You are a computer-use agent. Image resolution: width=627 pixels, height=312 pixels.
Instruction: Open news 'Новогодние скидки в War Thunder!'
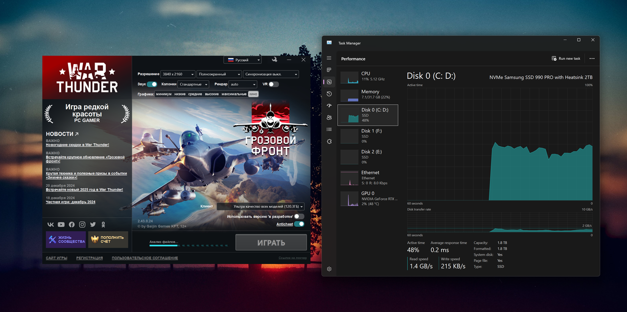[x=77, y=145]
